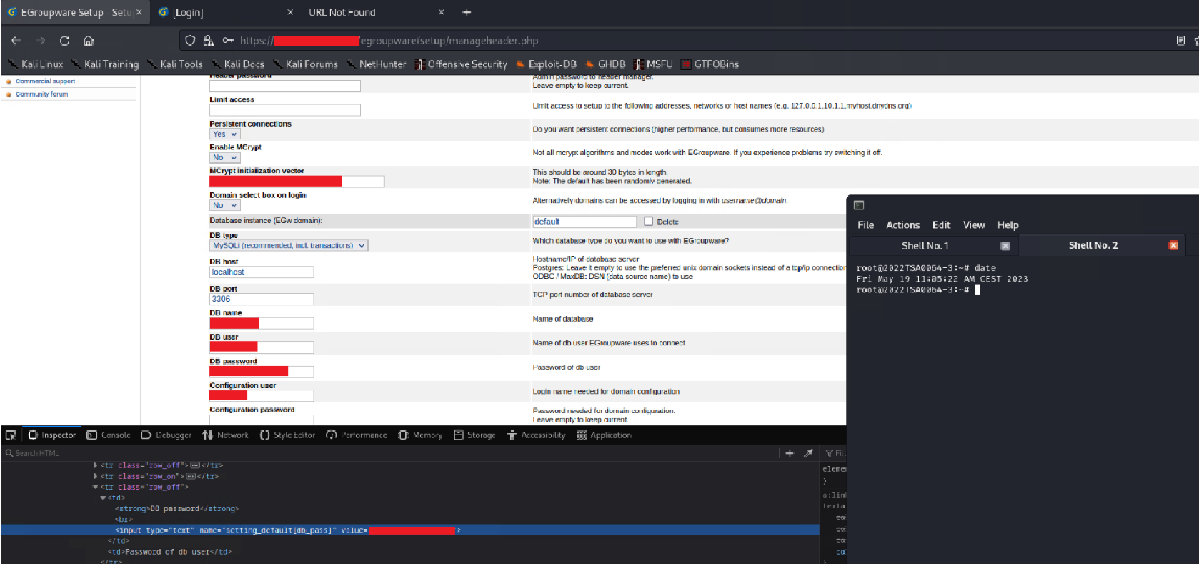
Task: Open the Performance devtools panel
Action: [356, 435]
